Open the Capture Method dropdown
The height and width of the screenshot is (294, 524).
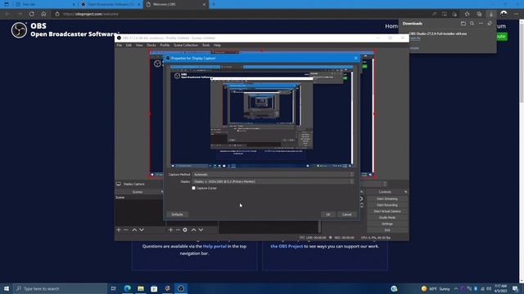click(273, 174)
